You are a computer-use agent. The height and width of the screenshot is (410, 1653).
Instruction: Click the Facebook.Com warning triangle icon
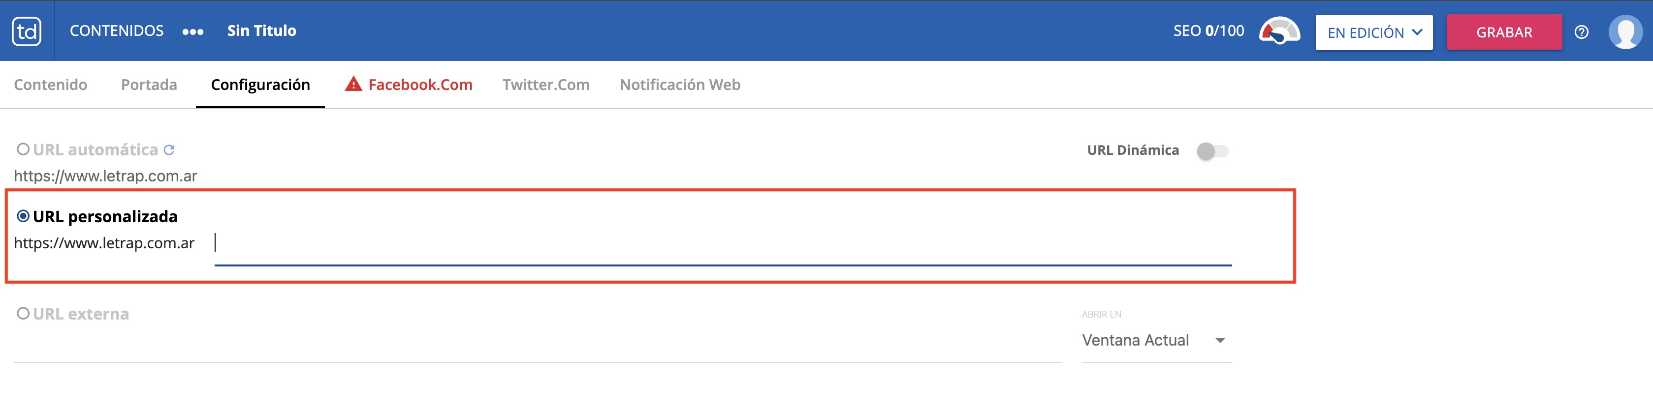click(x=353, y=84)
